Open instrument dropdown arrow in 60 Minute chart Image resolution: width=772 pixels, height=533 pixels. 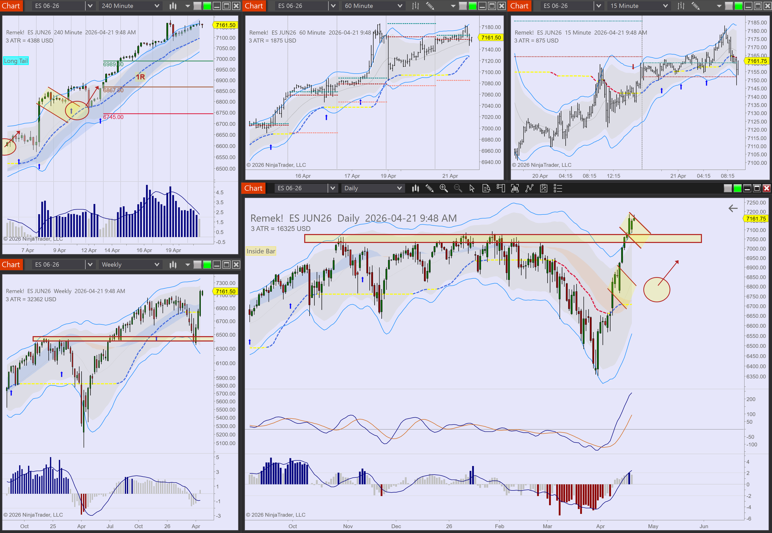coord(333,6)
